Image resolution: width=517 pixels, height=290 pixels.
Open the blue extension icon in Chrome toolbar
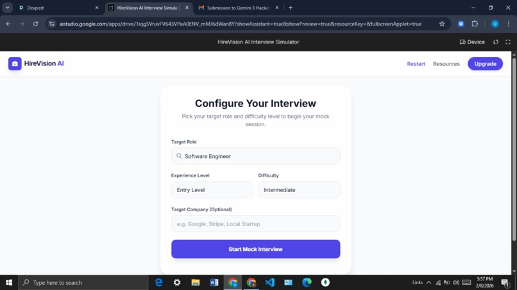click(x=461, y=24)
